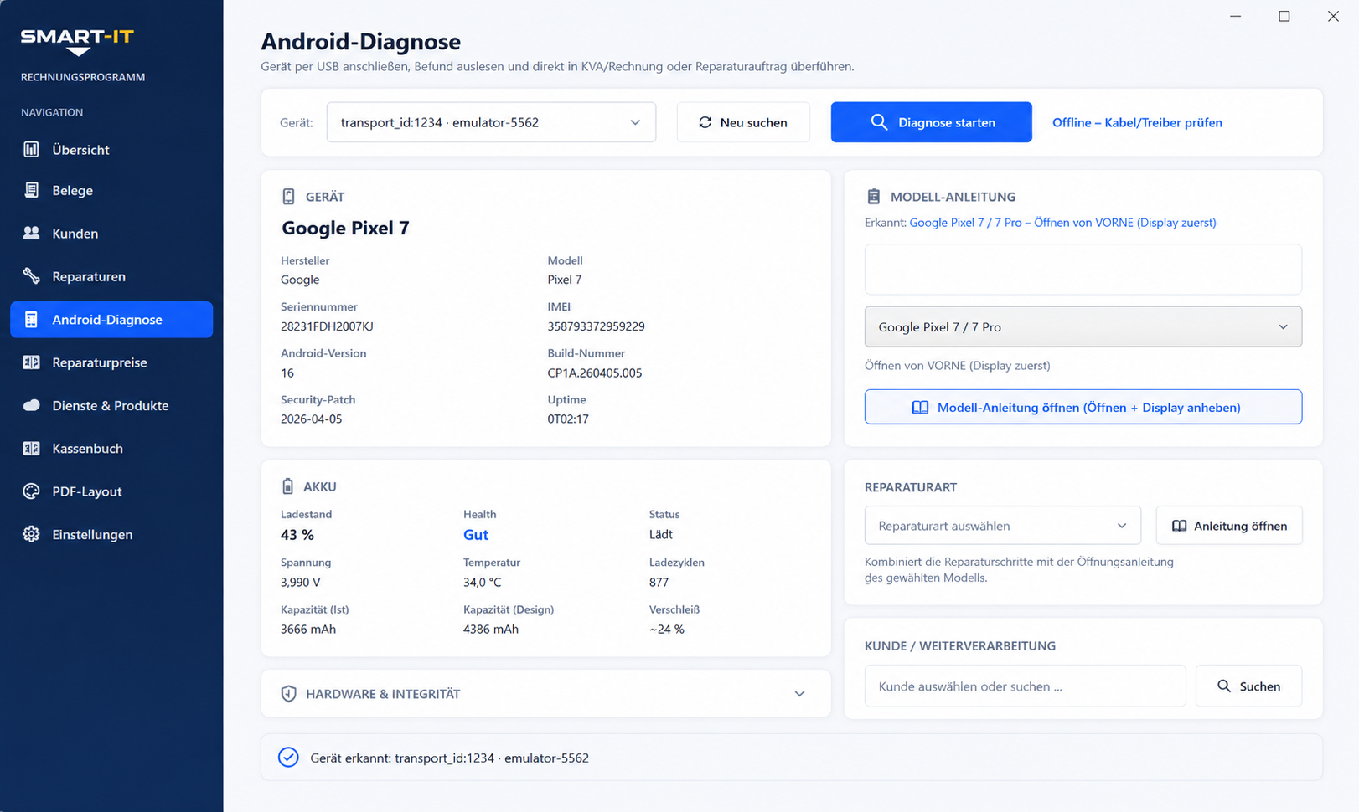
Task: Click the Suchen customer button
Action: pyautogui.click(x=1248, y=686)
